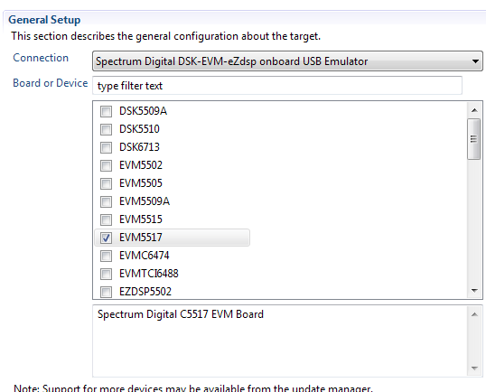
Task: Click the device list scroll-down arrow
Action: [474, 290]
